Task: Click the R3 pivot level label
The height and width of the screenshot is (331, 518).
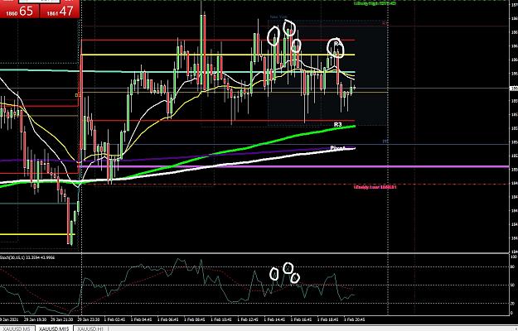Action: click(x=337, y=124)
